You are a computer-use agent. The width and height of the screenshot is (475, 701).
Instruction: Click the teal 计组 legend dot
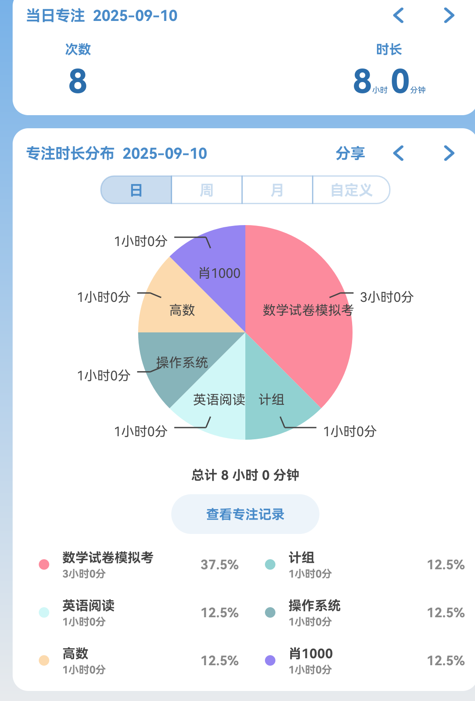(x=270, y=564)
